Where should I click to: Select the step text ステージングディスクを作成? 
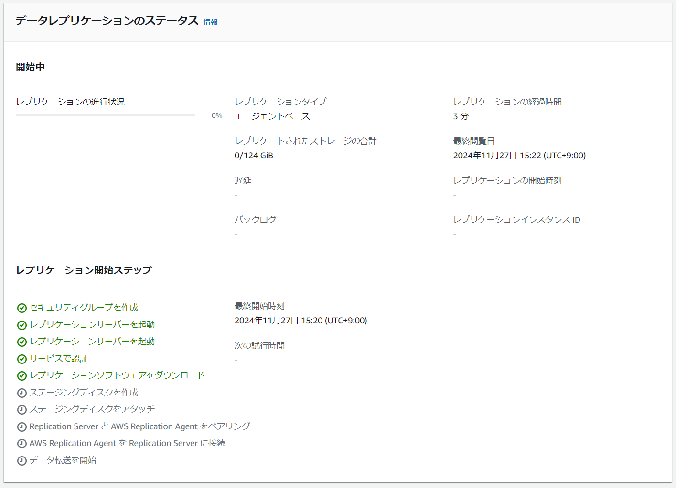point(84,392)
